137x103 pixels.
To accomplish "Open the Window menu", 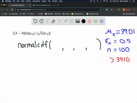I will [55, 1].
